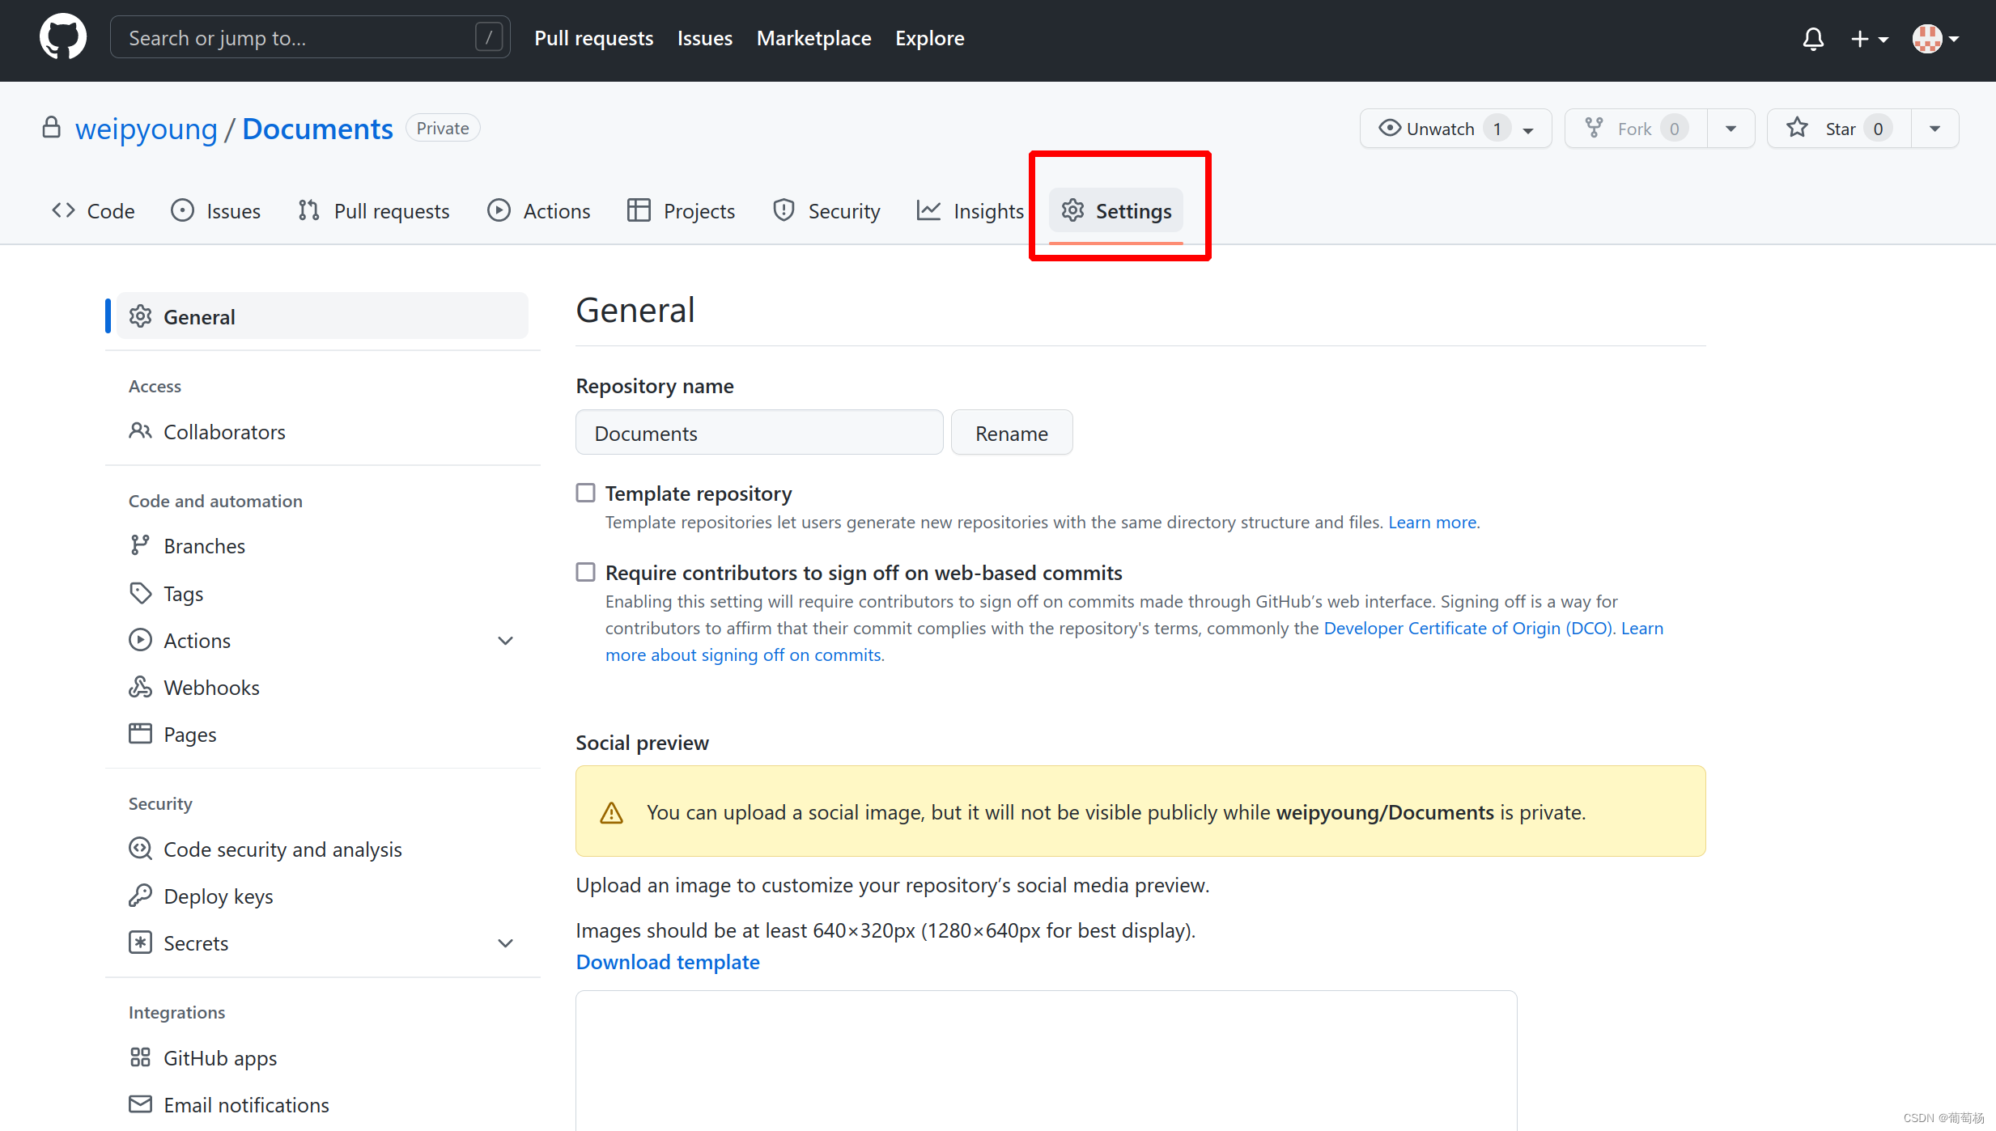Check the require sign off on commits box

(585, 572)
